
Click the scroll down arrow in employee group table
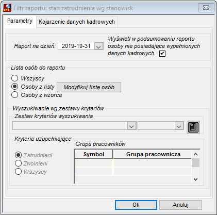pyautogui.click(x=195, y=179)
